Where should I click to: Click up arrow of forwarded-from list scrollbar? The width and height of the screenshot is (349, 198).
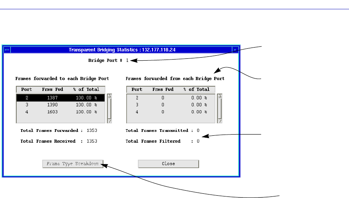point(220,96)
